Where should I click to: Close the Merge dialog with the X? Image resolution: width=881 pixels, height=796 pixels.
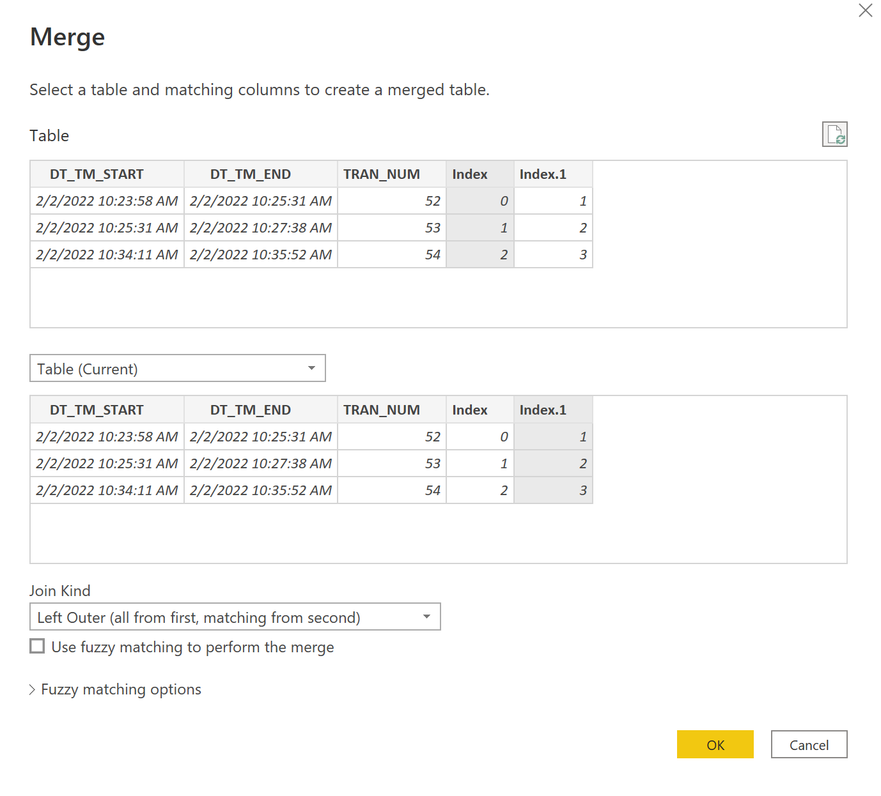866,10
